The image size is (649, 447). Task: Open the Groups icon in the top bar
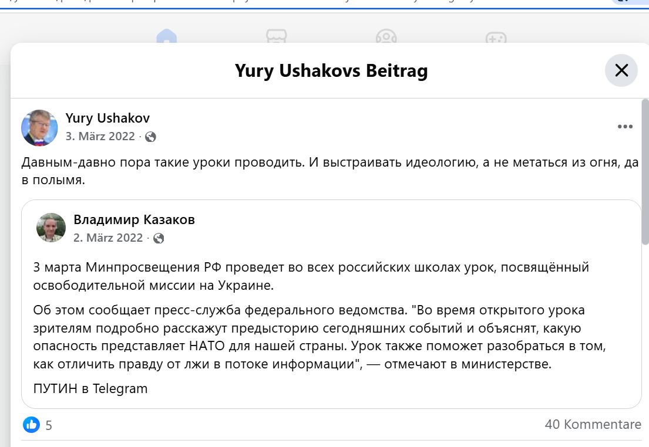pos(386,36)
